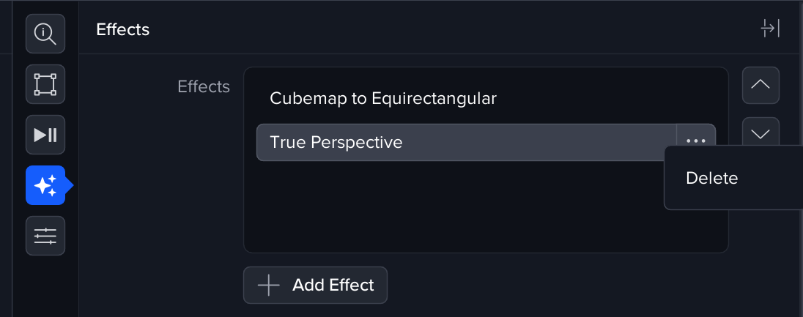
Task: Click blank header area right of Effects title
Action: pos(440,29)
